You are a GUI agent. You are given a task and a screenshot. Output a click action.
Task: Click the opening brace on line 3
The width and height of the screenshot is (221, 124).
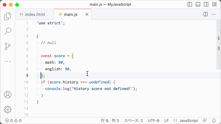pyautogui.click(x=37, y=36)
